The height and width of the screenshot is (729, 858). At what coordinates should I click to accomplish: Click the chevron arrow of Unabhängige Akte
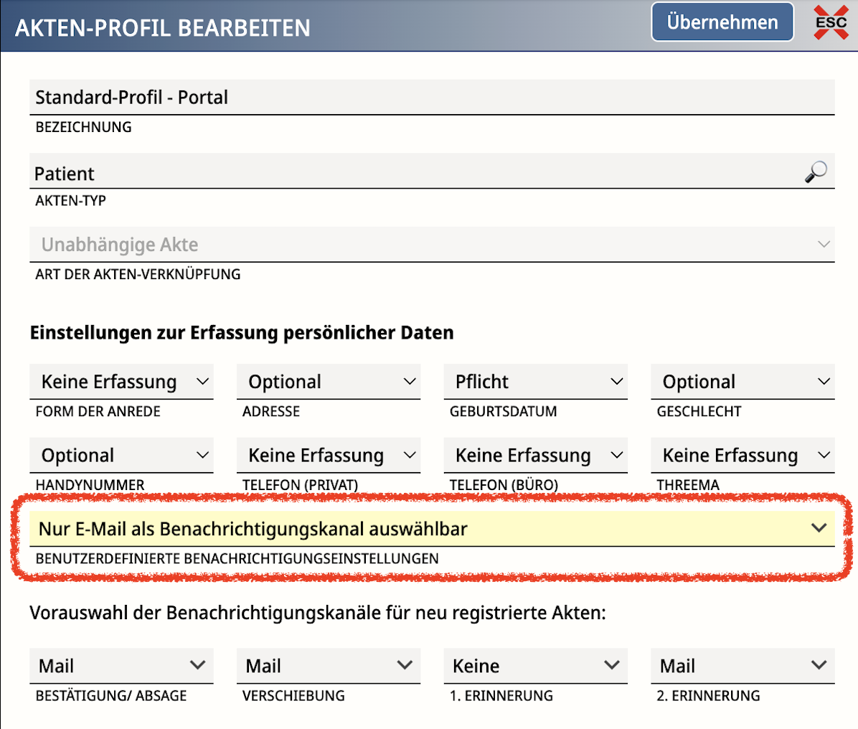coord(824,245)
